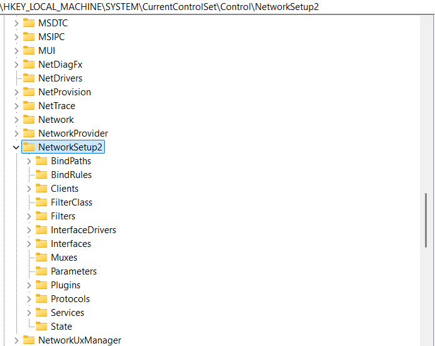Select the NetTrace key label
435x346 pixels.
(x=56, y=106)
